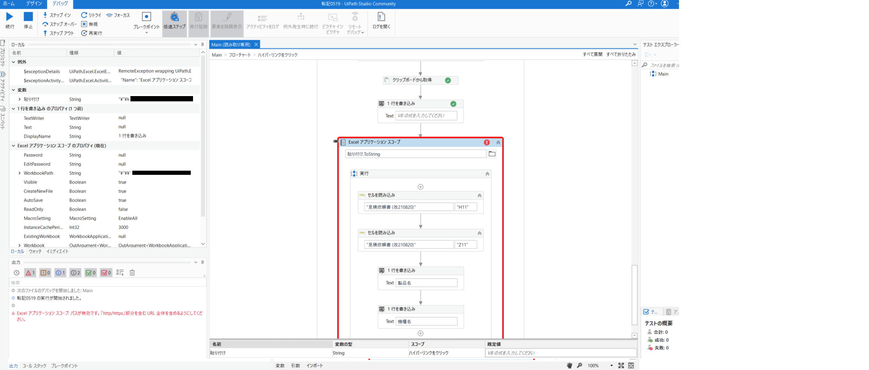Switch to the ホーム tab
Image resolution: width=869 pixels, height=370 pixels.
(9, 4)
